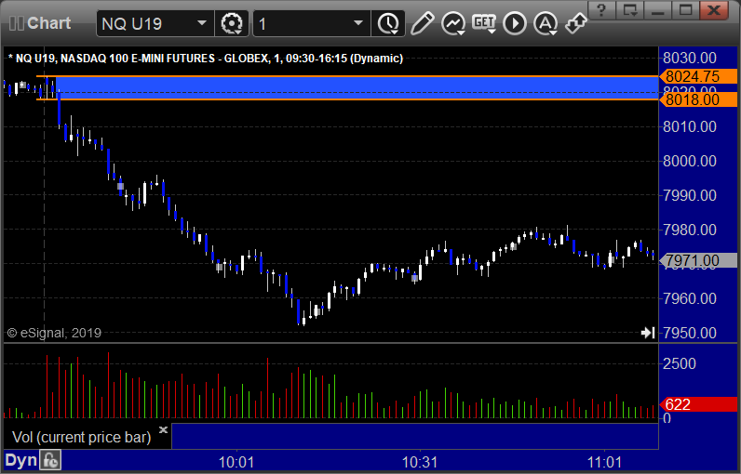Select the blue shaded price zone rectangle
Viewport: 741px width, 474px height.
coord(357,87)
